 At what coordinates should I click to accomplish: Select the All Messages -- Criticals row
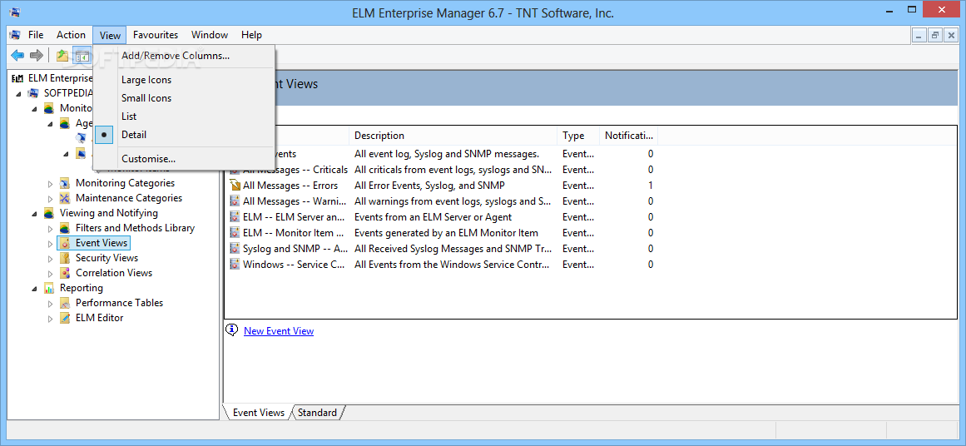(295, 170)
